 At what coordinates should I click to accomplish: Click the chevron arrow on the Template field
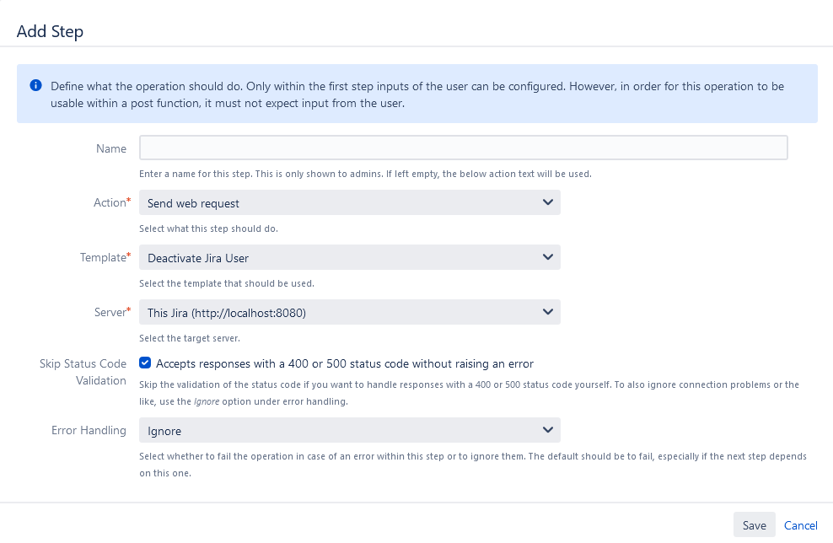pos(547,257)
